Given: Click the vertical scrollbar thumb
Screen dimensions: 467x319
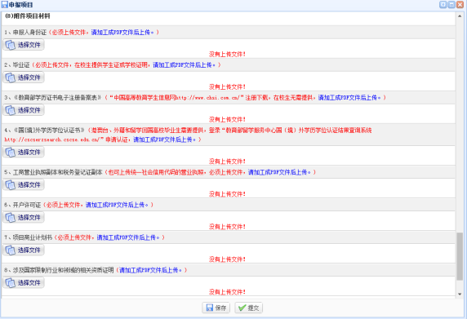Looking at the screenshot, I should (460, 256).
